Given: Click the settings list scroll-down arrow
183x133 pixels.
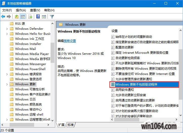Looking at the screenshot, I should [180, 115].
